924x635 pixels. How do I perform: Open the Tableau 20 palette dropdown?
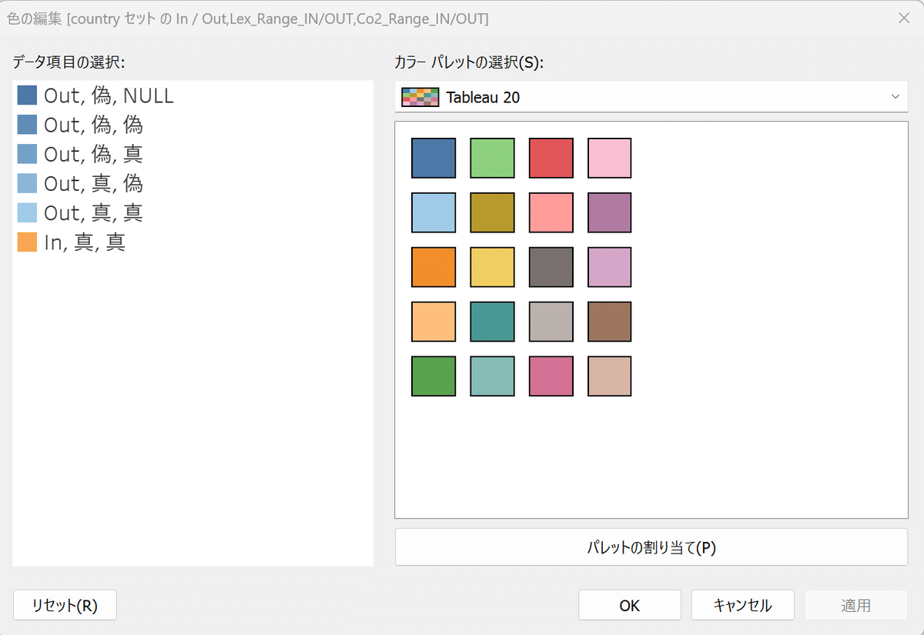[651, 97]
